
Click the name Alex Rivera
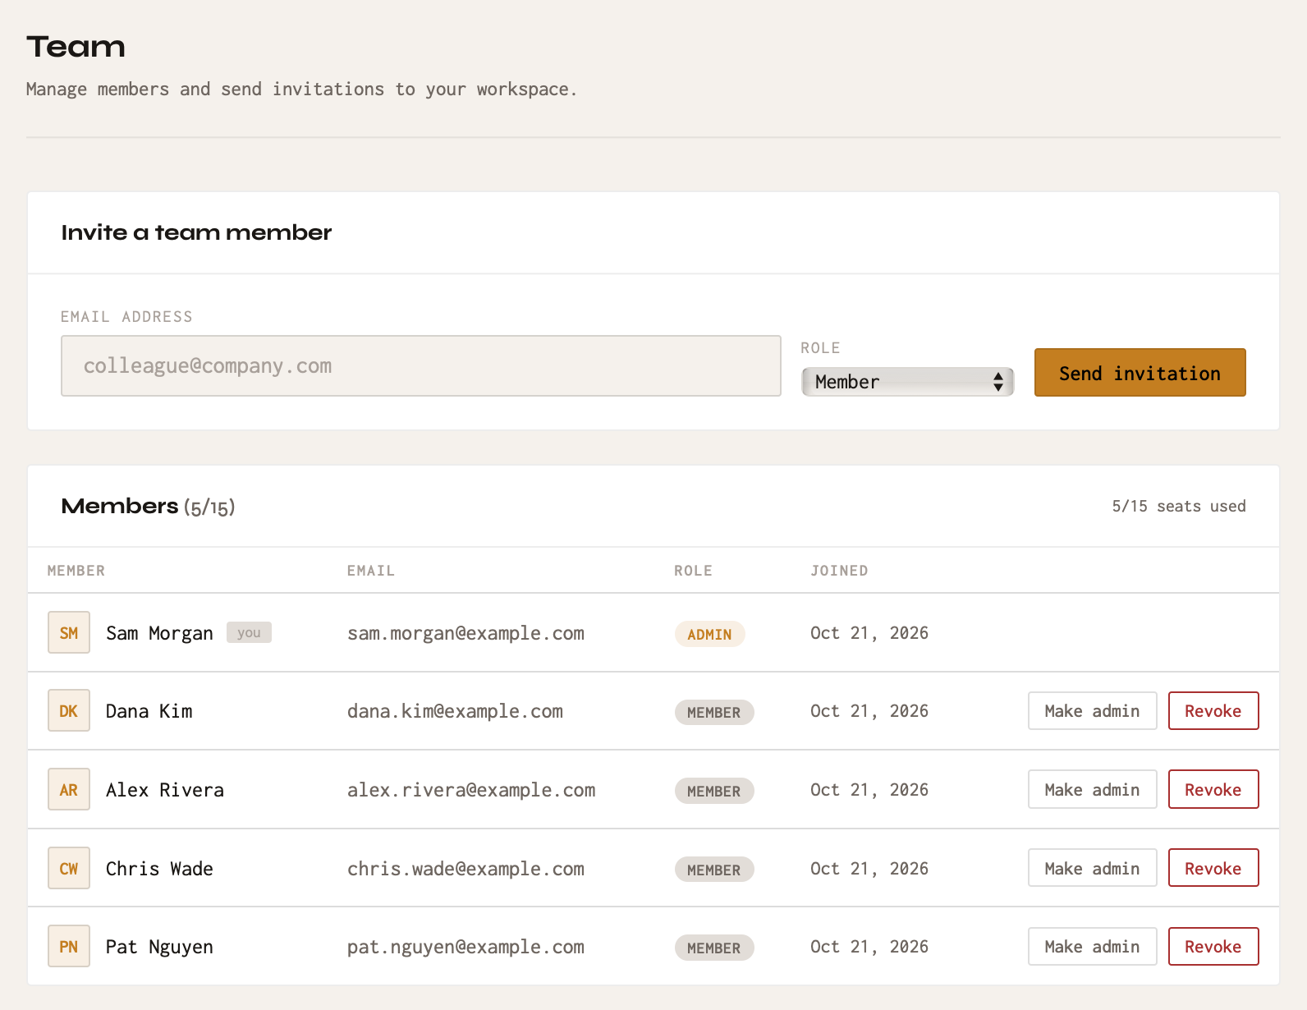165,790
